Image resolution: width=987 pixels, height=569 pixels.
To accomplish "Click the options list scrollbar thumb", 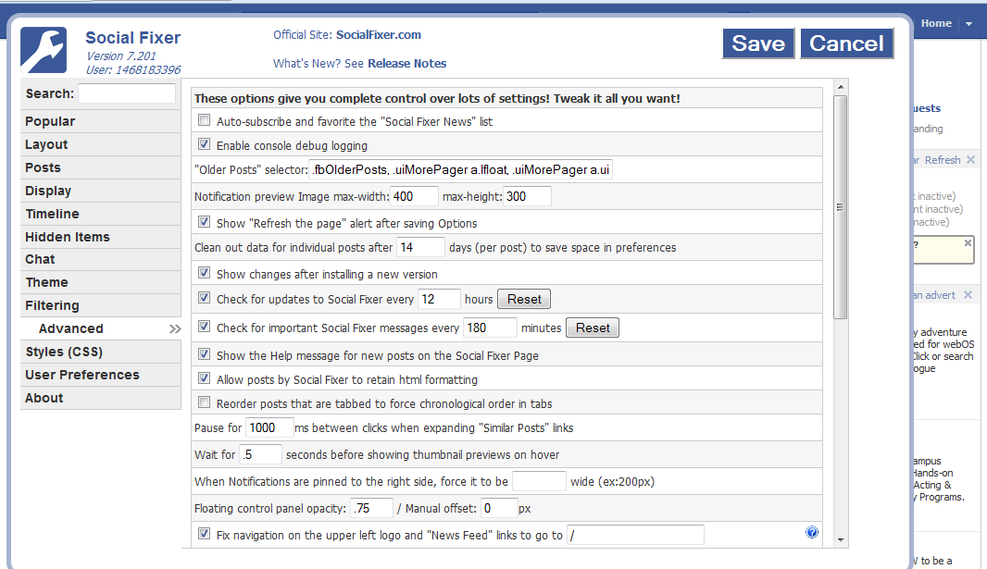I will (x=841, y=207).
